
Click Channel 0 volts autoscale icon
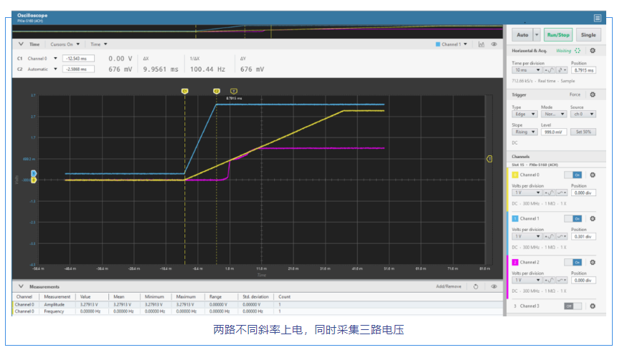point(550,193)
